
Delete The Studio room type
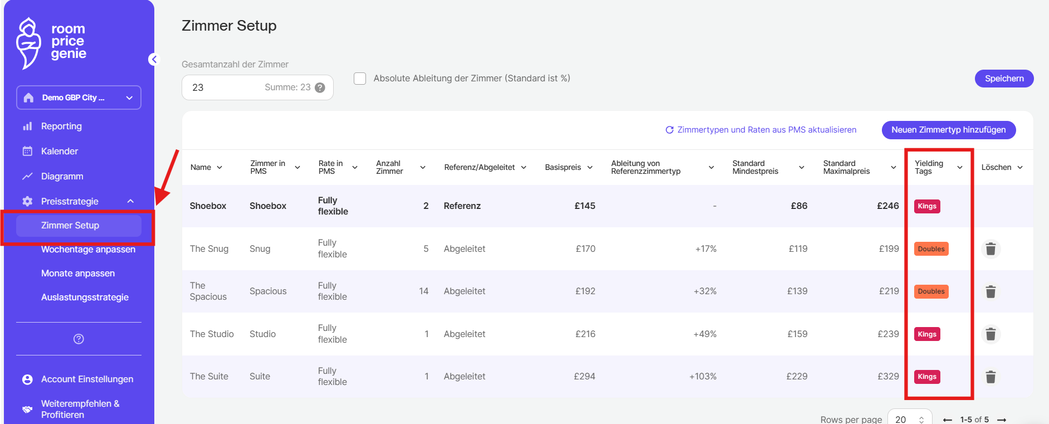991,334
